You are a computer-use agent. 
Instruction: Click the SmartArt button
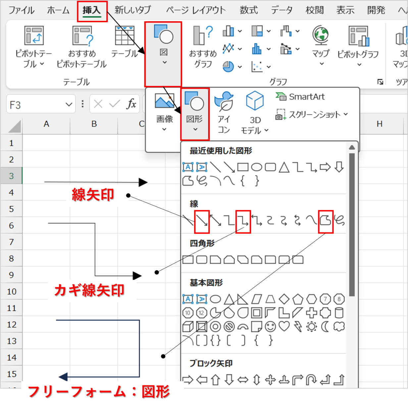pyautogui.click(x=300, y=97)
